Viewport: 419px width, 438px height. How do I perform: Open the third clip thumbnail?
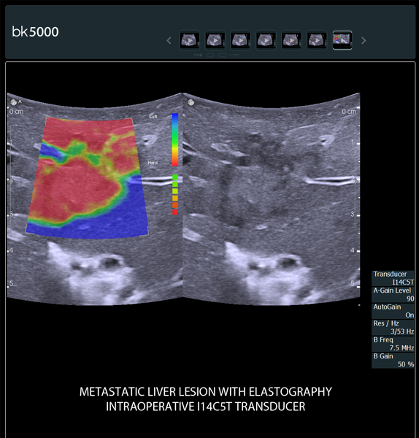[x=240, y=40]
